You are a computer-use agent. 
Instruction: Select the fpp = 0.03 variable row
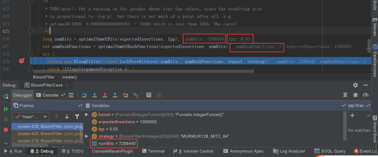point(105,129)
